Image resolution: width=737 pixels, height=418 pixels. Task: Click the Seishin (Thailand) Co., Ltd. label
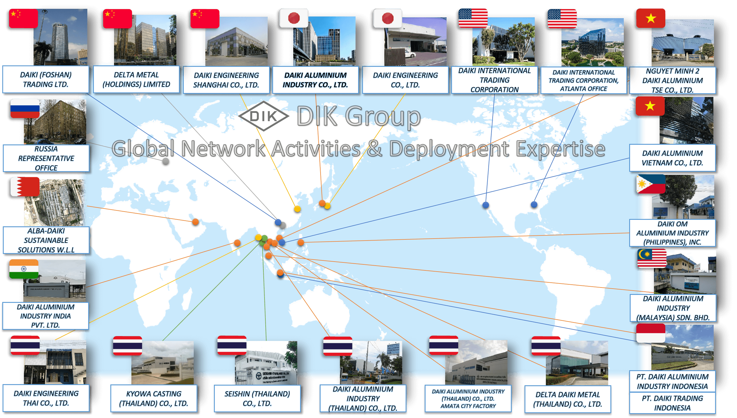click(x=257, y=398)
